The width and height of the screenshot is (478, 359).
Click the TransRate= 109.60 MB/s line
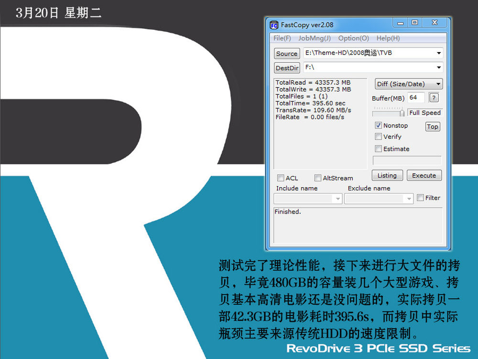point(314,110)
